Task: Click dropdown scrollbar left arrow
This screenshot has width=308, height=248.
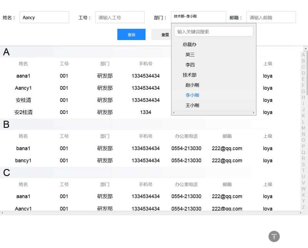Action: pyautogui.click(x=174, y=112)
